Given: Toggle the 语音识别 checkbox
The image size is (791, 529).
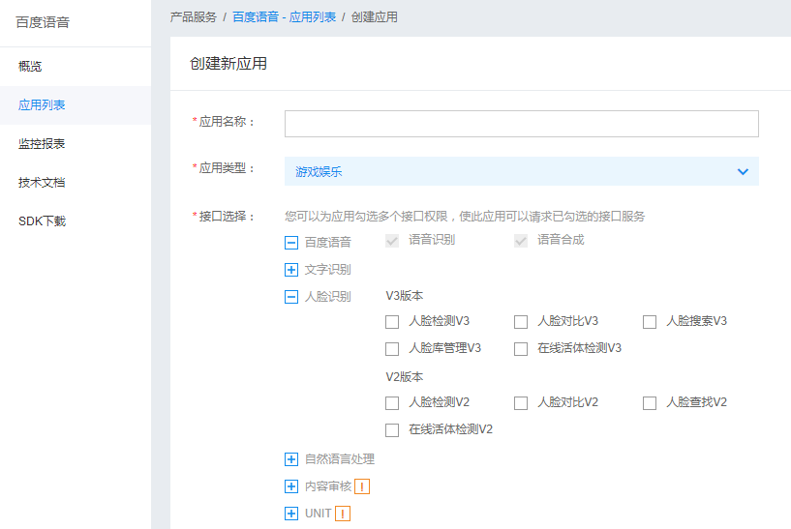Looking at the screenshot, I should coord(392,241).
